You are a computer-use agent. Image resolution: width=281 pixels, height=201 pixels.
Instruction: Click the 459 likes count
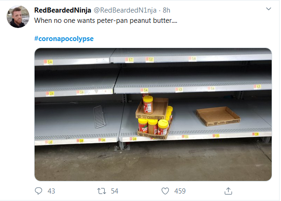tap(180, 191)
